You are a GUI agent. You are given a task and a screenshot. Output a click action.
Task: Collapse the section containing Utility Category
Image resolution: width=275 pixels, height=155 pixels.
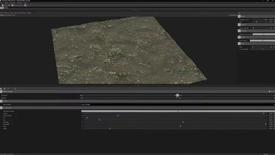coord(1,101)
